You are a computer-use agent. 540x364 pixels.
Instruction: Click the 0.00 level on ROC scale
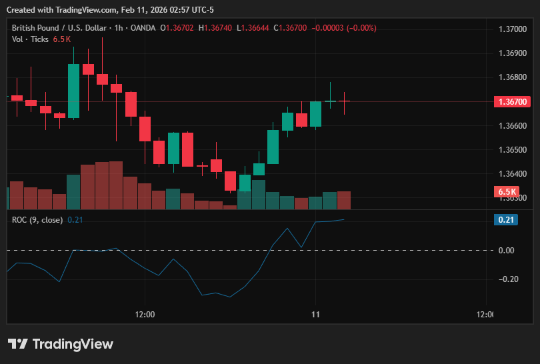click(506, 251)
